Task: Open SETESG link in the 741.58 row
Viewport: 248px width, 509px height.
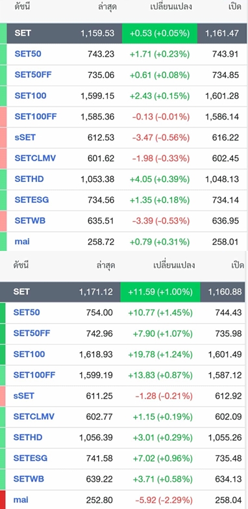Action: [30, 458]
